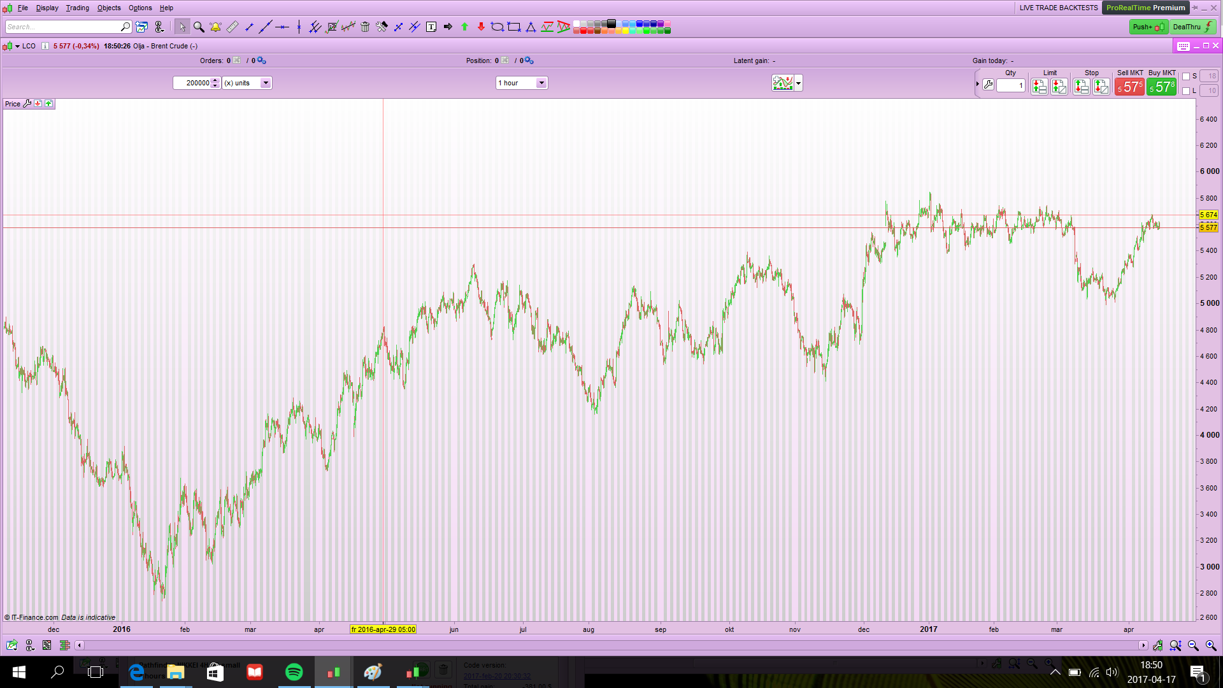Expand the chart style dropdown arrow

pyautogui.click(x=798, y=83)
